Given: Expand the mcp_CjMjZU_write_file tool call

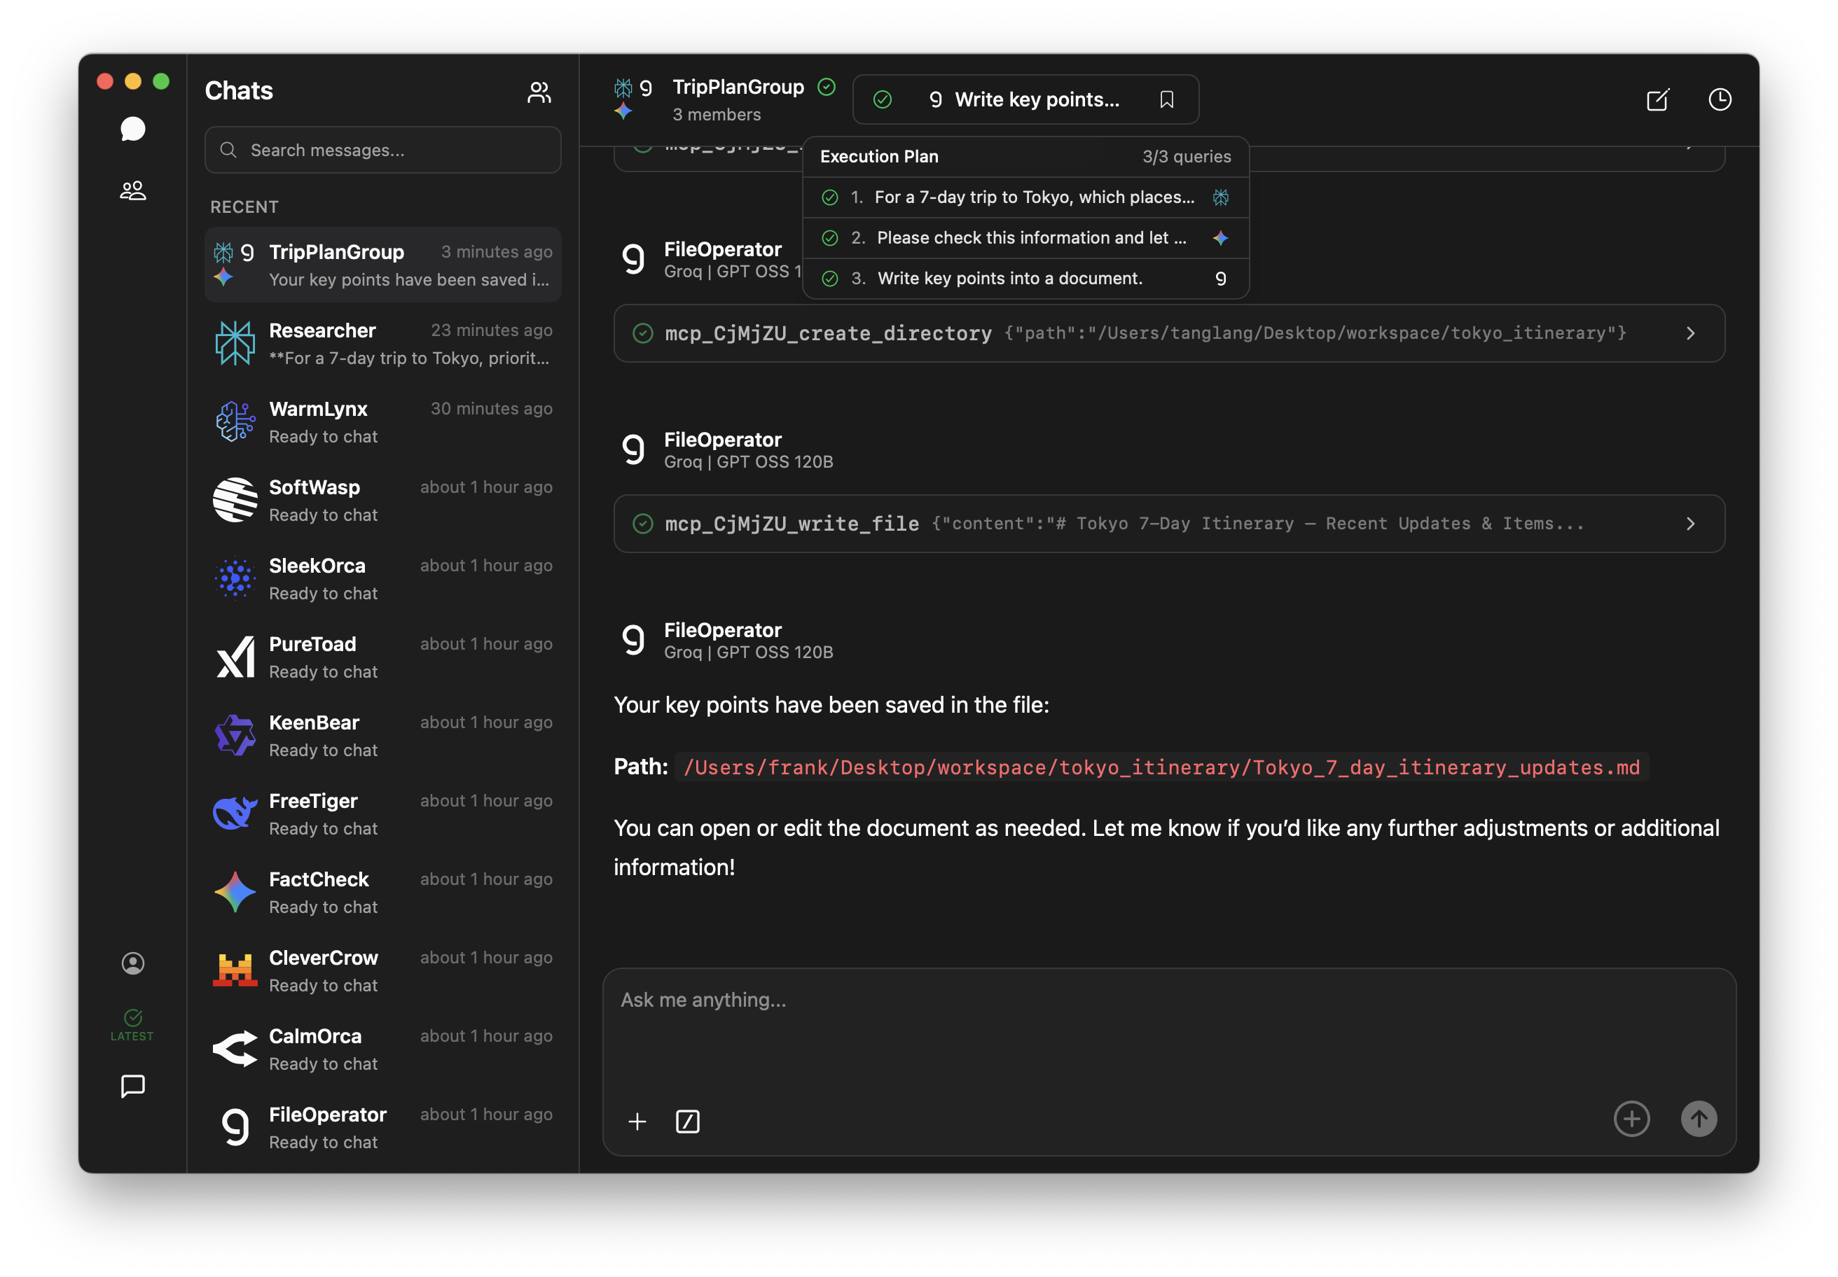Looking at the screenshot, I should point(1169,523).
